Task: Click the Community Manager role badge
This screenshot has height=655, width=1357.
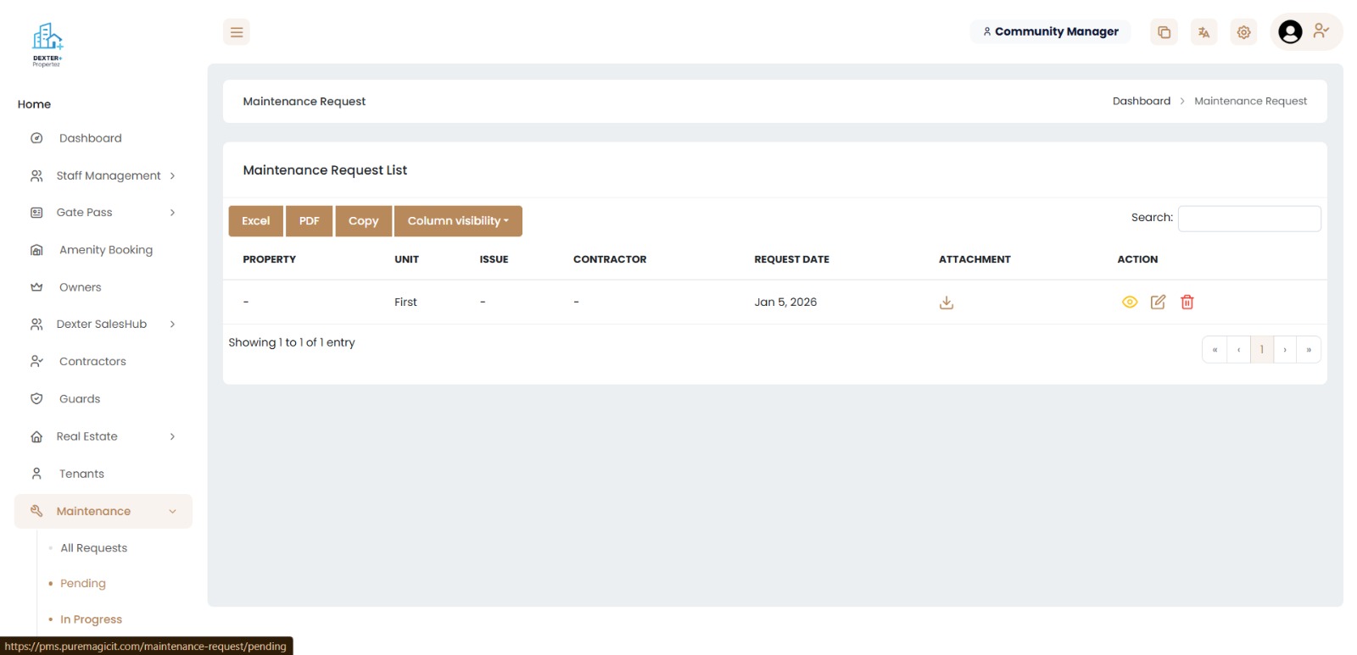Action: [1050, 31]
